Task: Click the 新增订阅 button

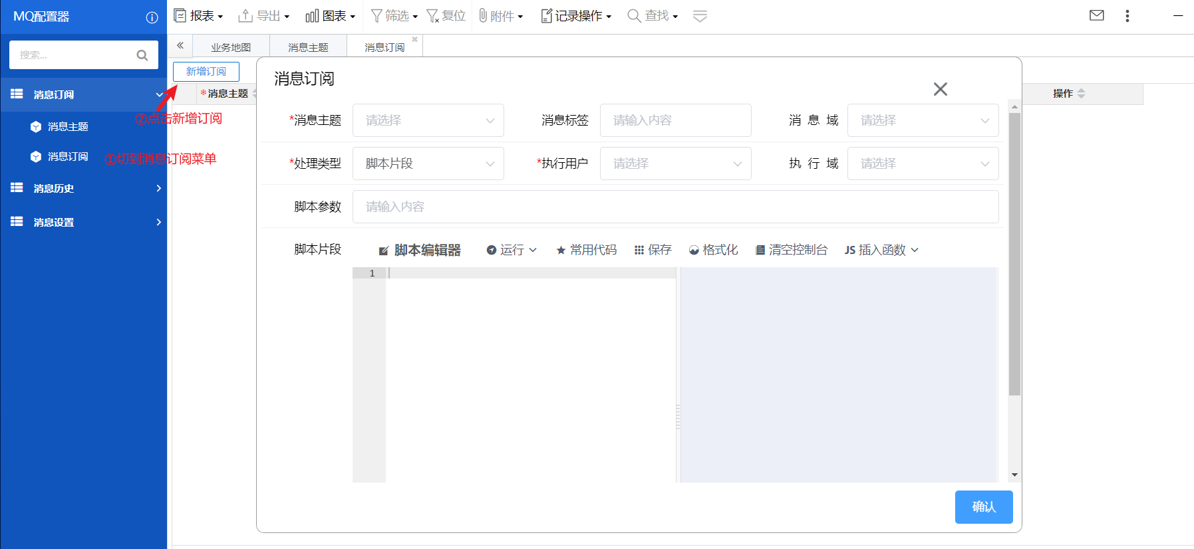Action: [206, 71]
